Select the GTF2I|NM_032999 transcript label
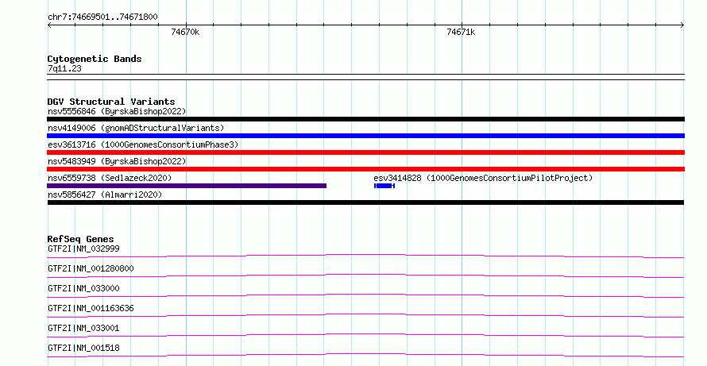Image resolution: width=707 pixels, height=366 pixels. 83,248
